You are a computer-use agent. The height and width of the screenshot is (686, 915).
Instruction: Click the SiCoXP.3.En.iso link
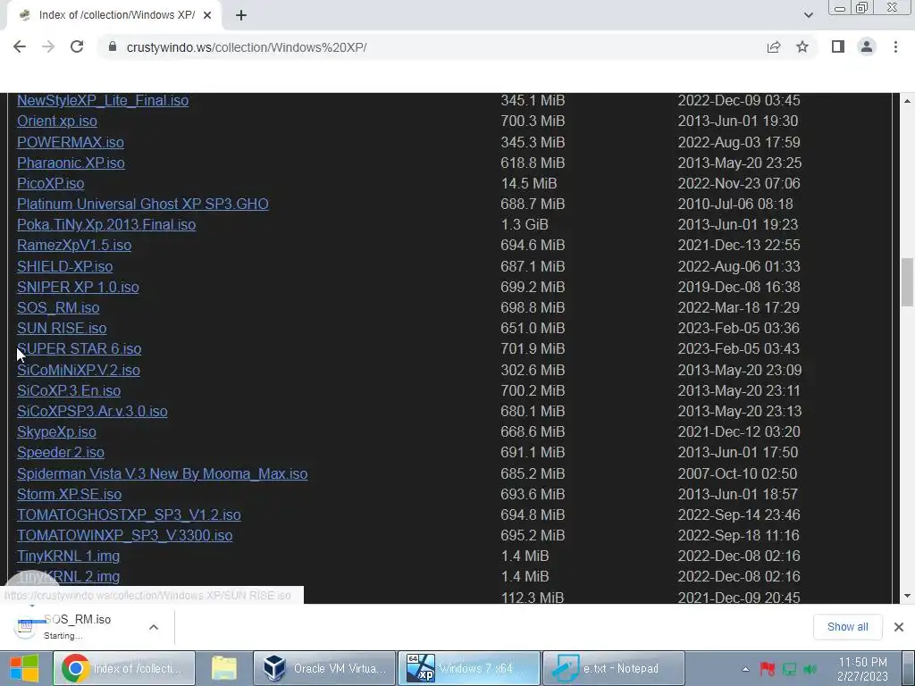point(69,390)
